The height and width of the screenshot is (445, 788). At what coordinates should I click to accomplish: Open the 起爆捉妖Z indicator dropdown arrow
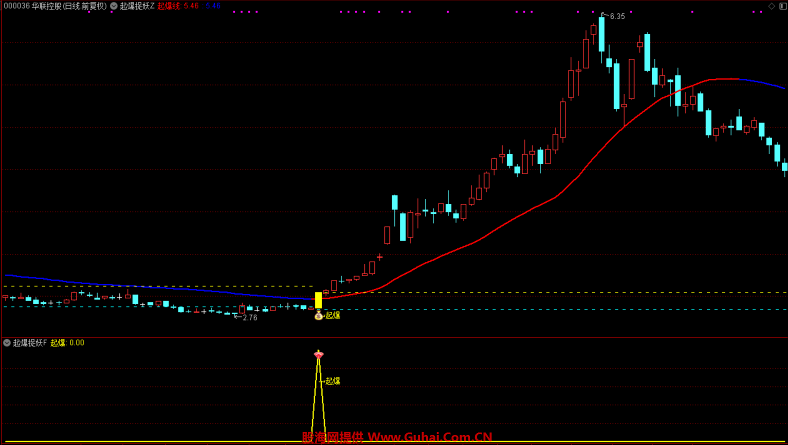click(113, 6)
